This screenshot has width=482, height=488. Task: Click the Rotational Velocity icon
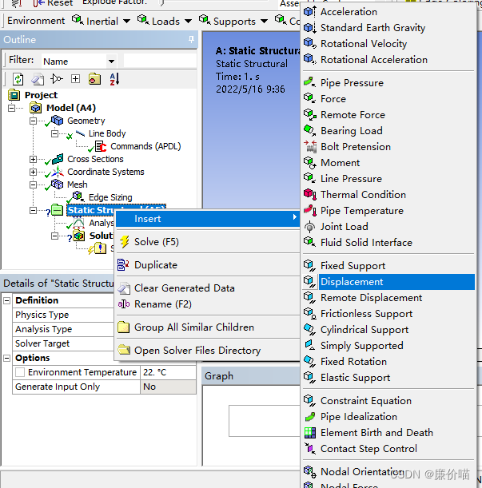(309, 44)
